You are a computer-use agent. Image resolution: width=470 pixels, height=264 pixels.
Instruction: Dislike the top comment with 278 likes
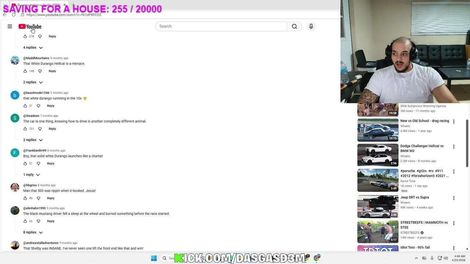pyautogui.click(x=40, y=36)
